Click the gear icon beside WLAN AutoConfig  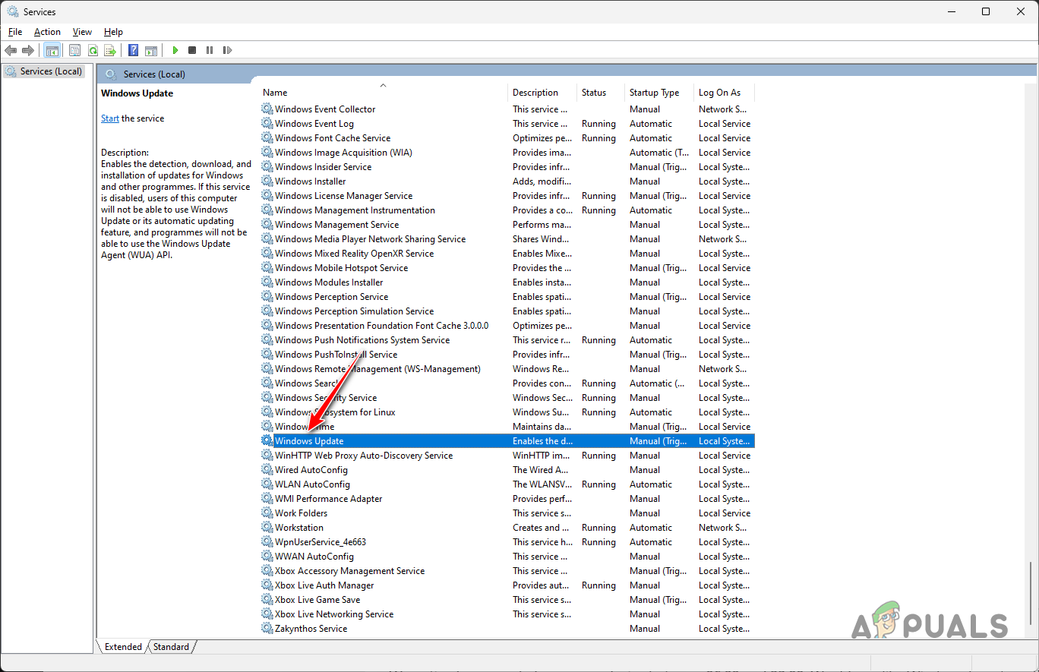[x=267, y=484]
